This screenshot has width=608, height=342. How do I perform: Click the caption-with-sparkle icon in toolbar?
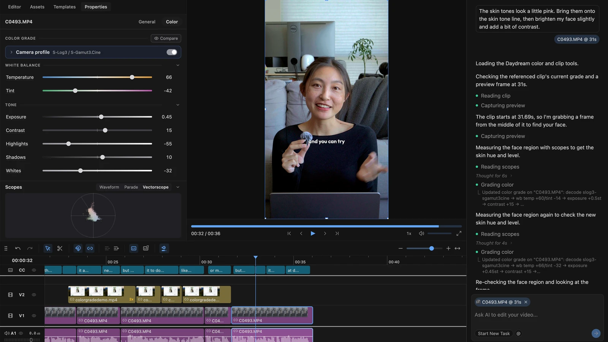(x=146, y=248)
